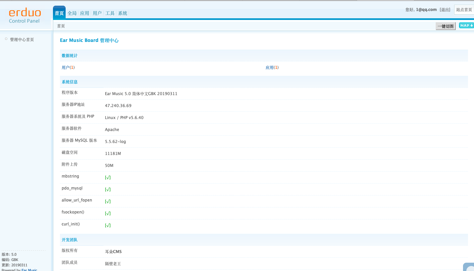Viewport: 474px width, 271px height.
Task: Switch to the 系统 navigation tab
Action: pos(123,13)
